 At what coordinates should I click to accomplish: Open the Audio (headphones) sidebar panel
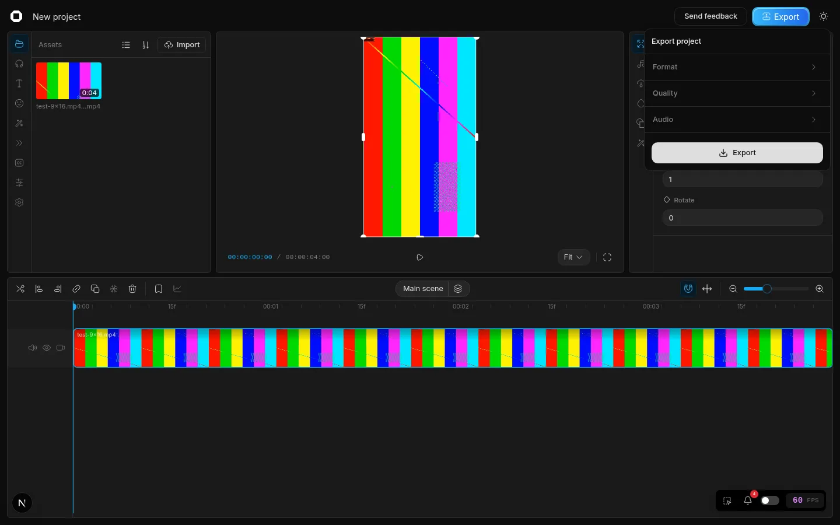coord(19,64)
